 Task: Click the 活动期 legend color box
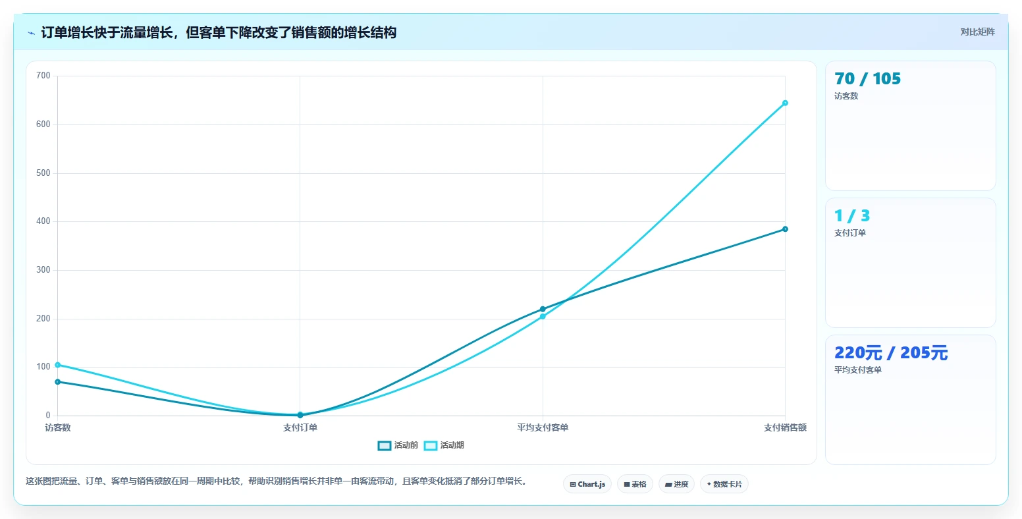431,446
